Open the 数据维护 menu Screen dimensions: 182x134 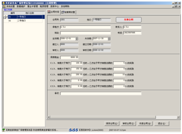pos(21,6)
